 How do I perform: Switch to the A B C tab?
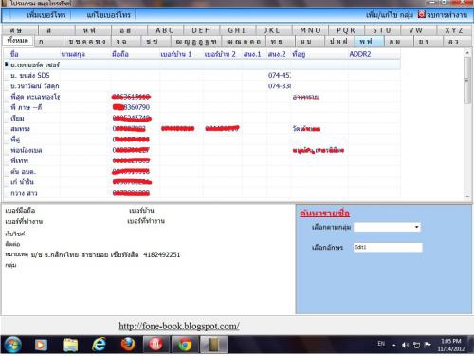coord(165,30)
